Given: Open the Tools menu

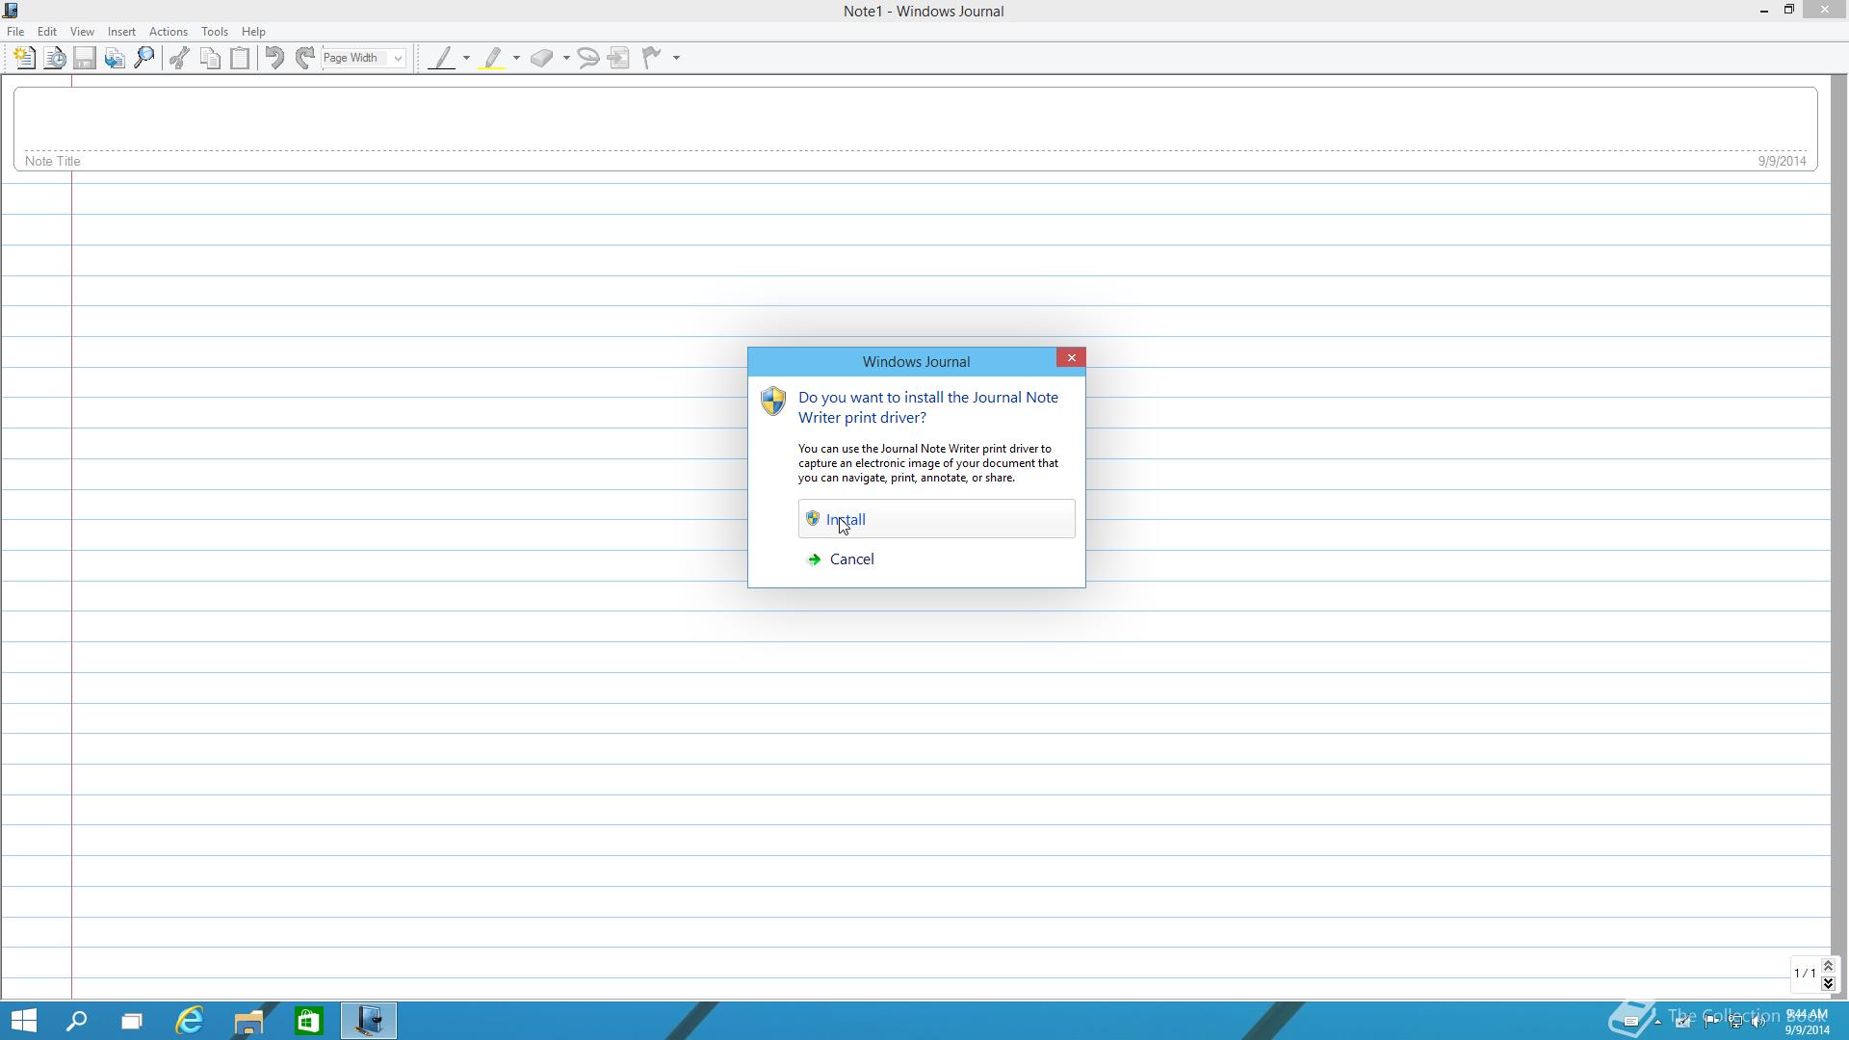Looking at the screenshot, I should click(x=214, y=32).
